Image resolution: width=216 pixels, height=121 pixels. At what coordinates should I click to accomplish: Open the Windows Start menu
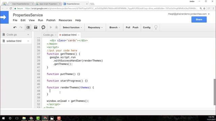[3, 118]
